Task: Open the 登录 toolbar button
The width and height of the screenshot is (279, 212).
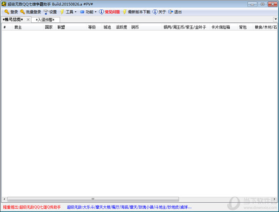Action: click(11, 12)
